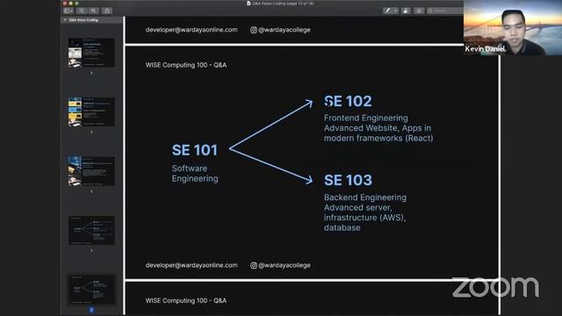Click the zoom in magnifier button

94,11
